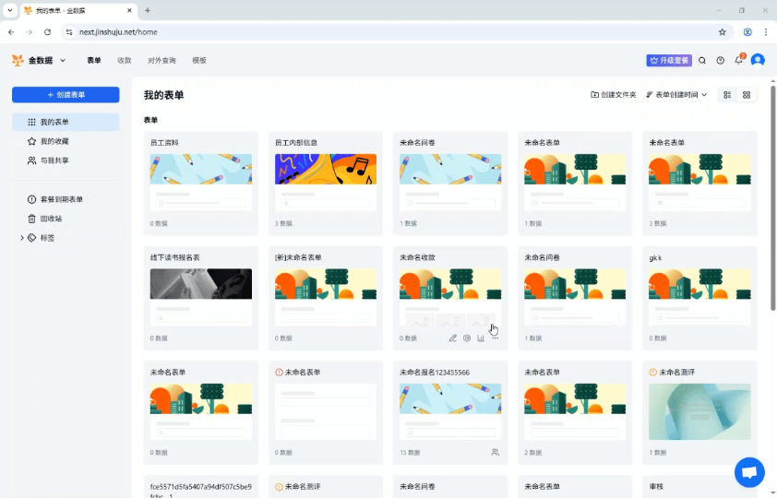Click edit pencil icon on 未命名收款 card
Viewport: 777px width, 498px height.
tap(453, 338)
